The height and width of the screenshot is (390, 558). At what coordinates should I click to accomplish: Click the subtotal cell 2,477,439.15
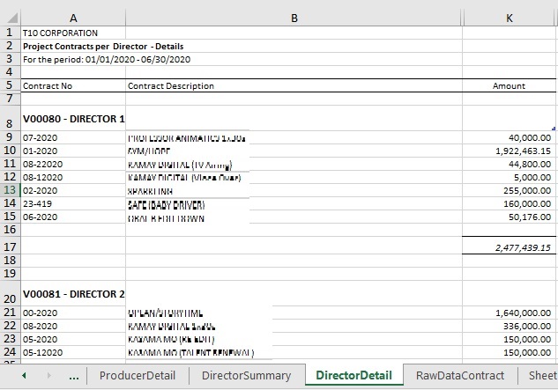tap(510, 248)
